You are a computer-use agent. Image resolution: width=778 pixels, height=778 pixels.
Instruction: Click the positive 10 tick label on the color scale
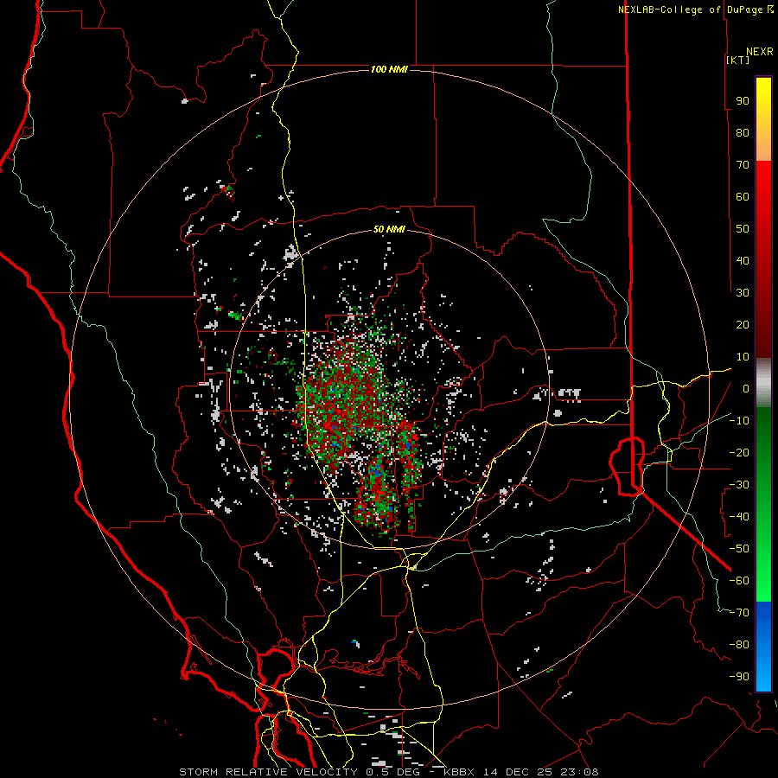point(743,357)
